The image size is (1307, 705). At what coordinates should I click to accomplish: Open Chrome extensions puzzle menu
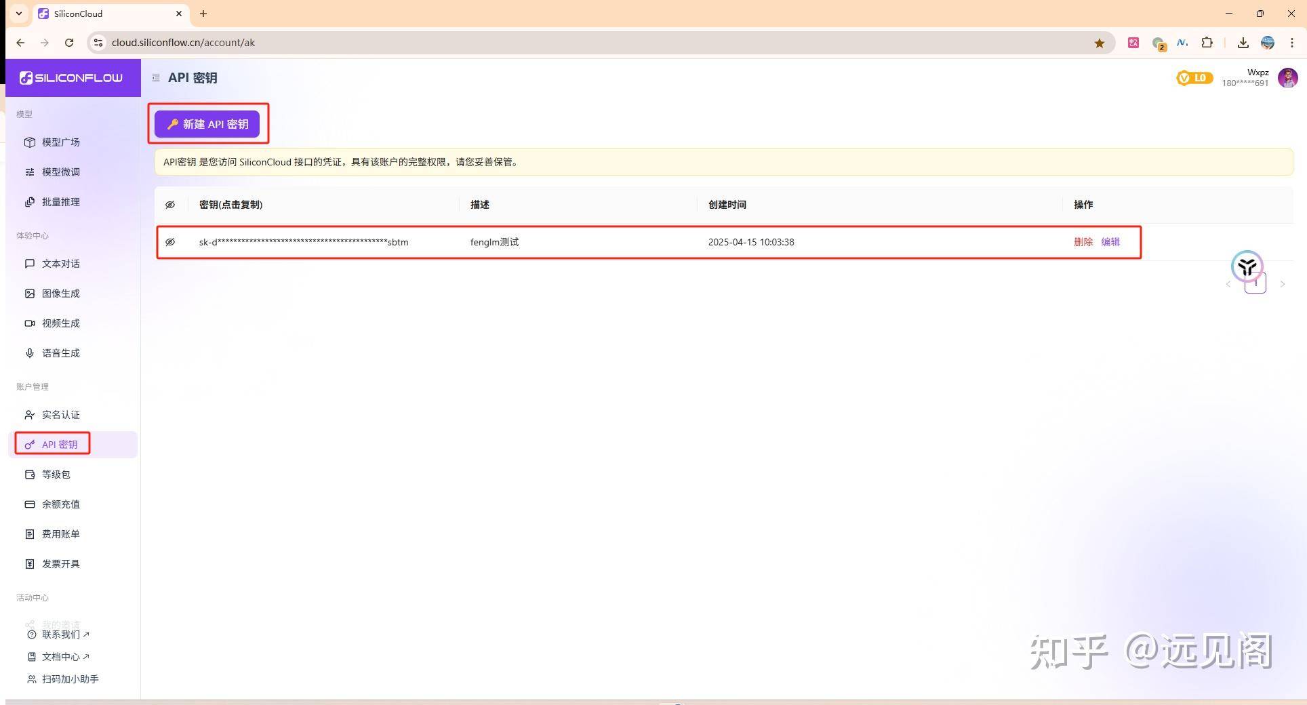(1207, 43)
